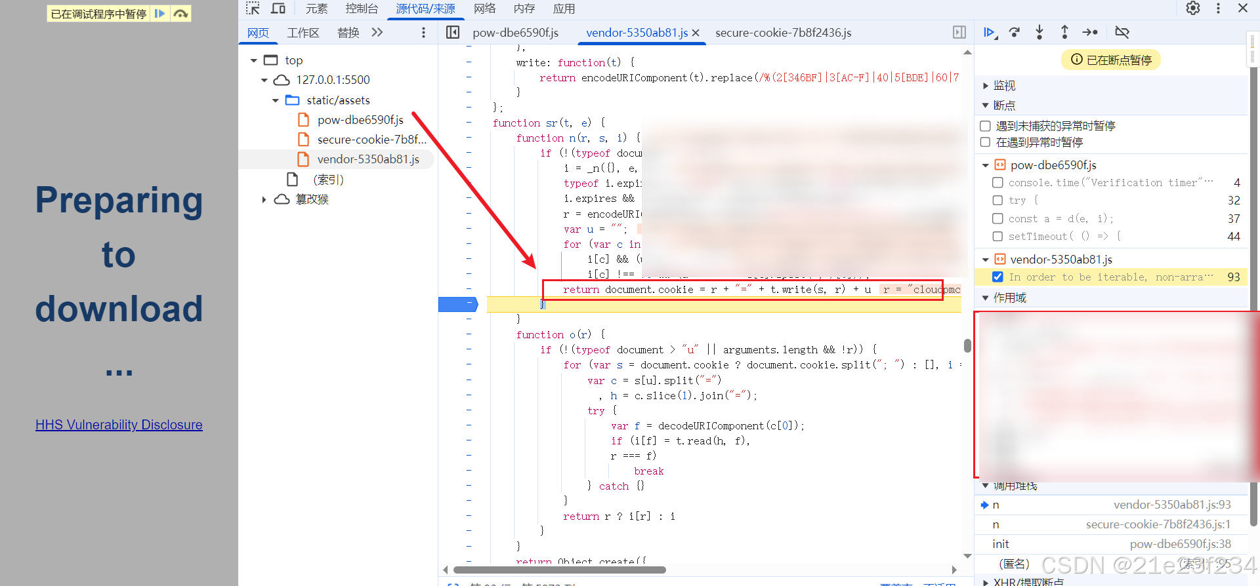
Task: Click the step over function icon
Action: click(1015, 32)
